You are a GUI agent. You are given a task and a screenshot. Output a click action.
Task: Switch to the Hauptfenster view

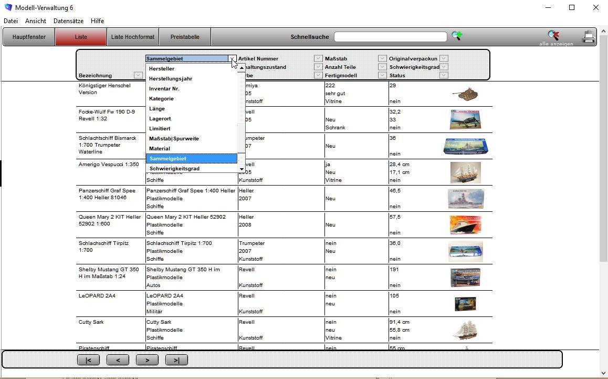(29, 37)
